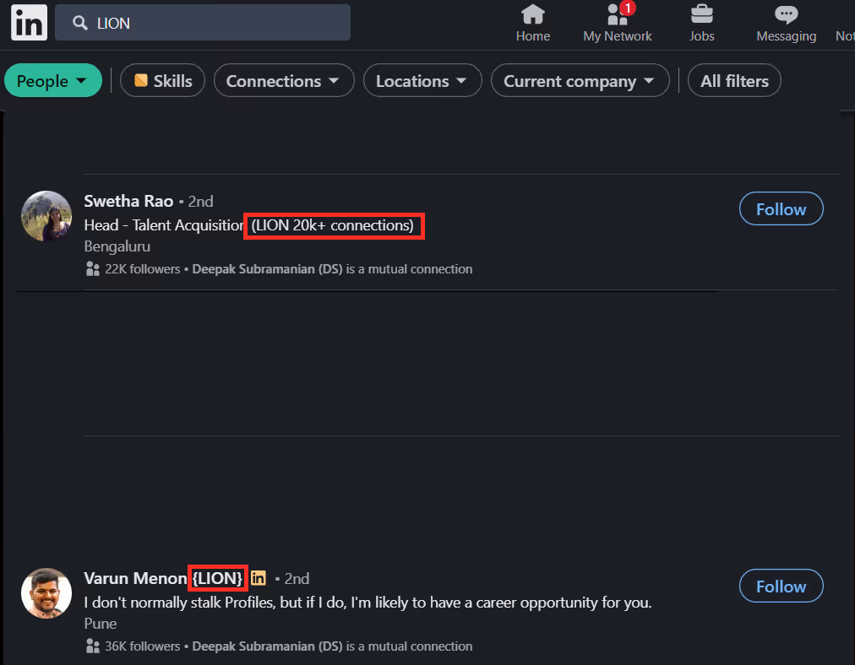Open All filters panel
The height and width of the screenshot is (665, 855).
click(734, 81)
